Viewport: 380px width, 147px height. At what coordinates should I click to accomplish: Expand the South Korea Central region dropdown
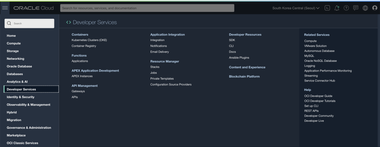pyautogui.click(x=296, y=8)
